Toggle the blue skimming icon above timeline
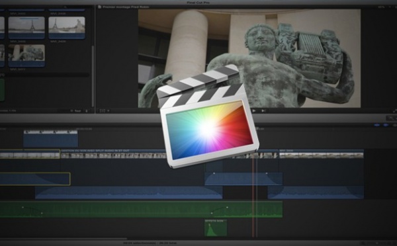Image resolution: width=397 pixels, height=246 pixels. tap(377, 125)
